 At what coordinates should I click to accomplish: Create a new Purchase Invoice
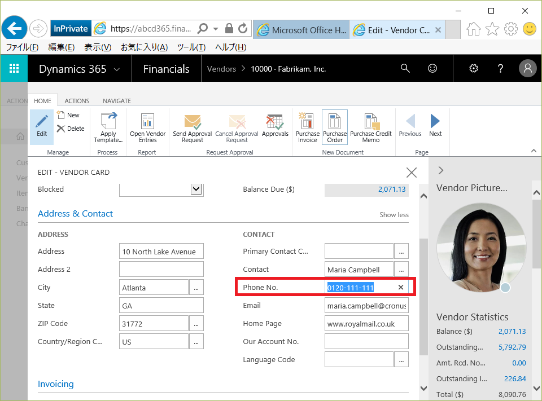pyautogui.click(x=307, y=127)
